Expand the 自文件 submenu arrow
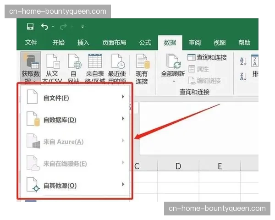Viewport: 275px width, 220px height. point(123,97)
